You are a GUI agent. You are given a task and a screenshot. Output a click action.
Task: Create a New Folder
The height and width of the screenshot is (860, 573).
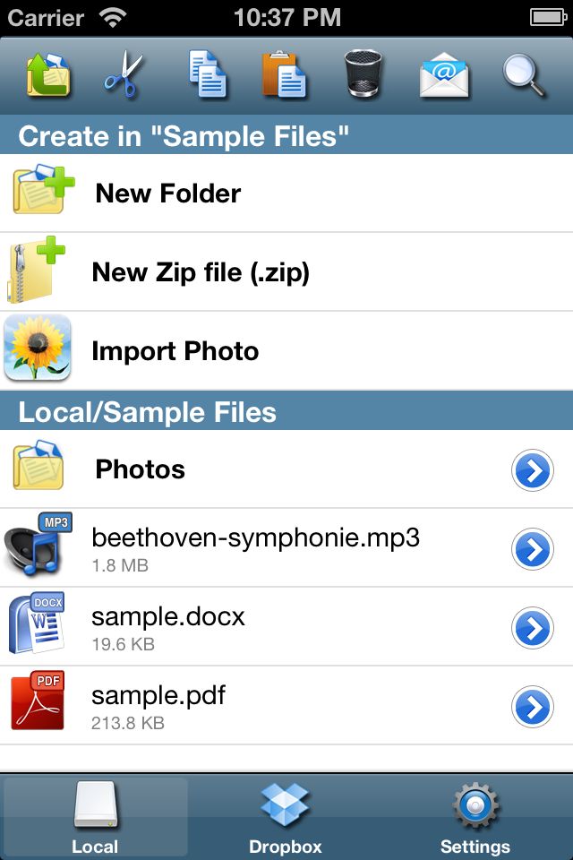coord(286,193)
